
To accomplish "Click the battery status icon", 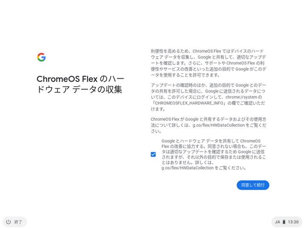I will point(284,222).
